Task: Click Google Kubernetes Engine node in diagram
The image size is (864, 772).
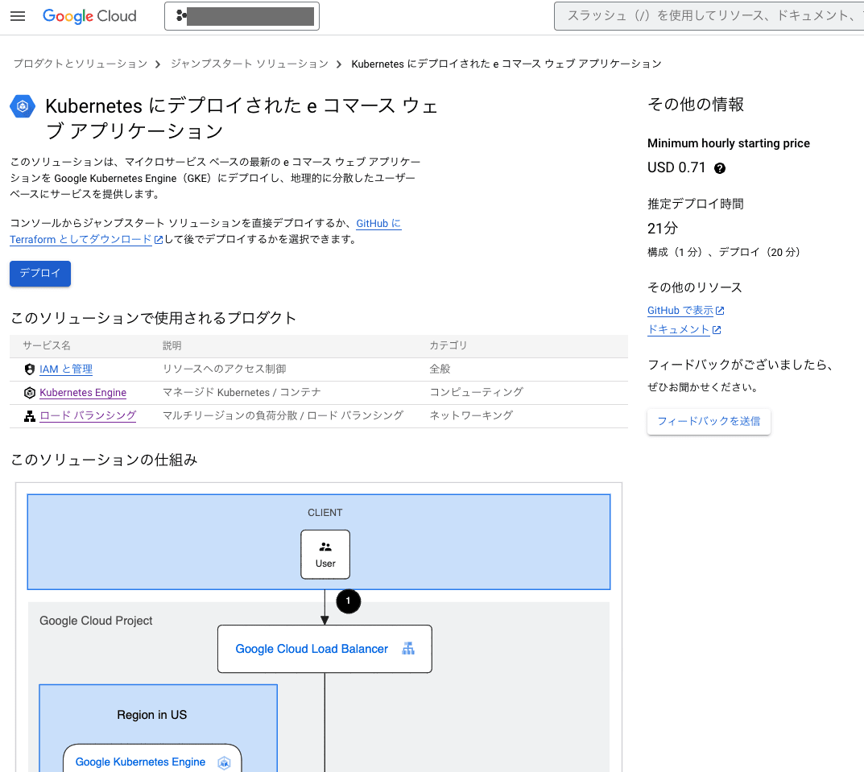Action: (152, 759)
